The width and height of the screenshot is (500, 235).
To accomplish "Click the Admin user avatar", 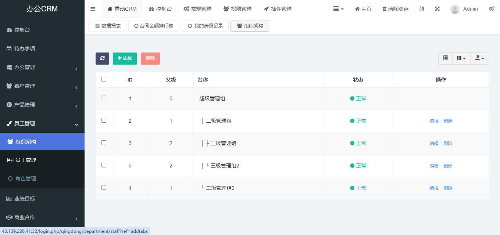I will coord(455,9).
